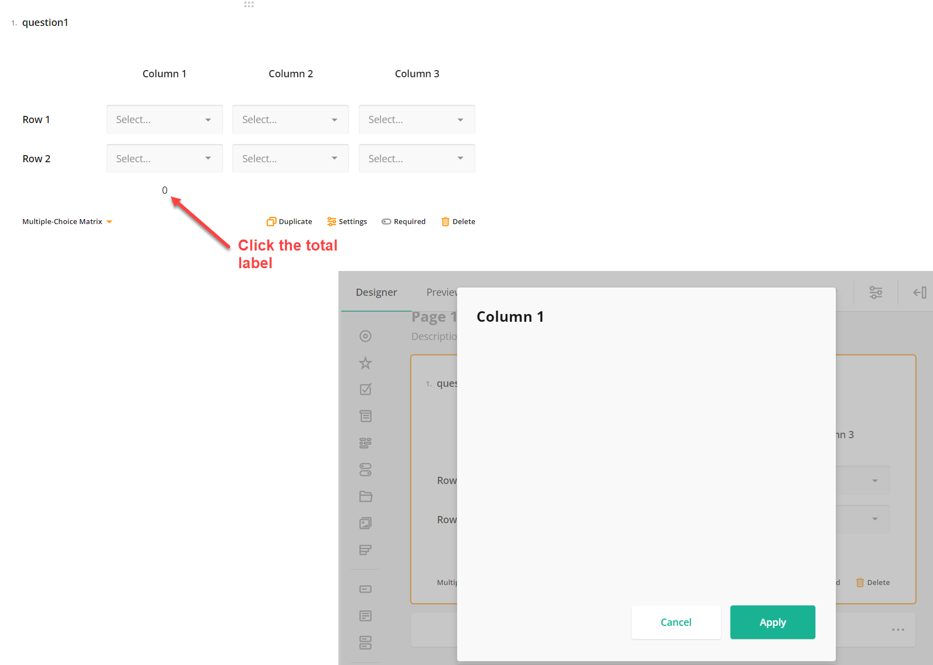Click the survey settings sliders icon
The image size is (933, 665).
(876, 292)
